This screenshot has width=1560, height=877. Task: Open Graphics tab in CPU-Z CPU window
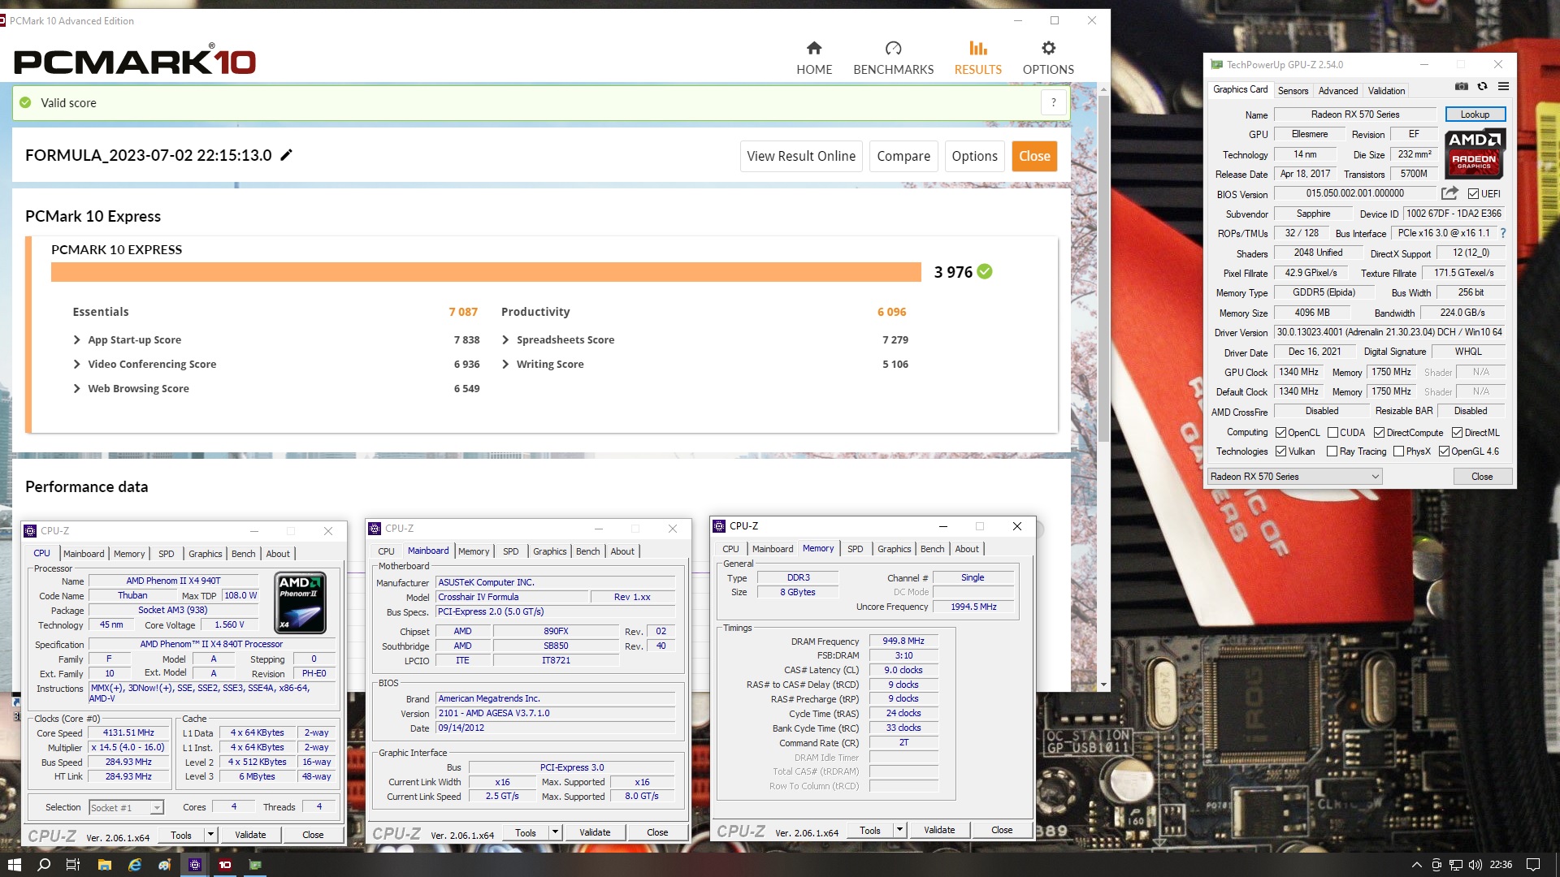pos(205,554)
